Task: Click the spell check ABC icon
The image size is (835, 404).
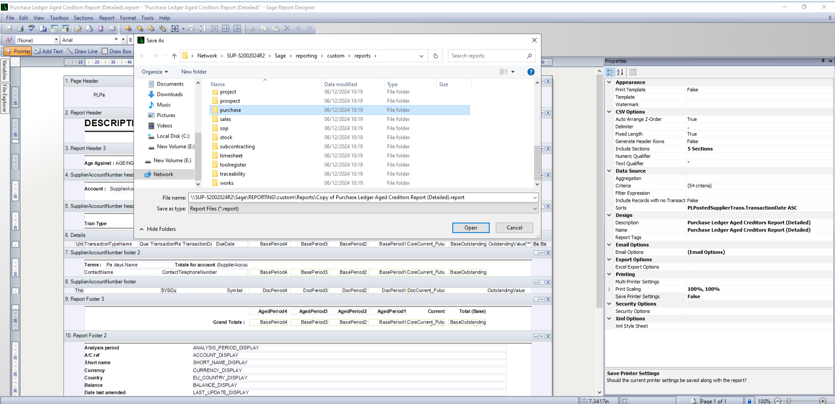Action: [31, 28]
